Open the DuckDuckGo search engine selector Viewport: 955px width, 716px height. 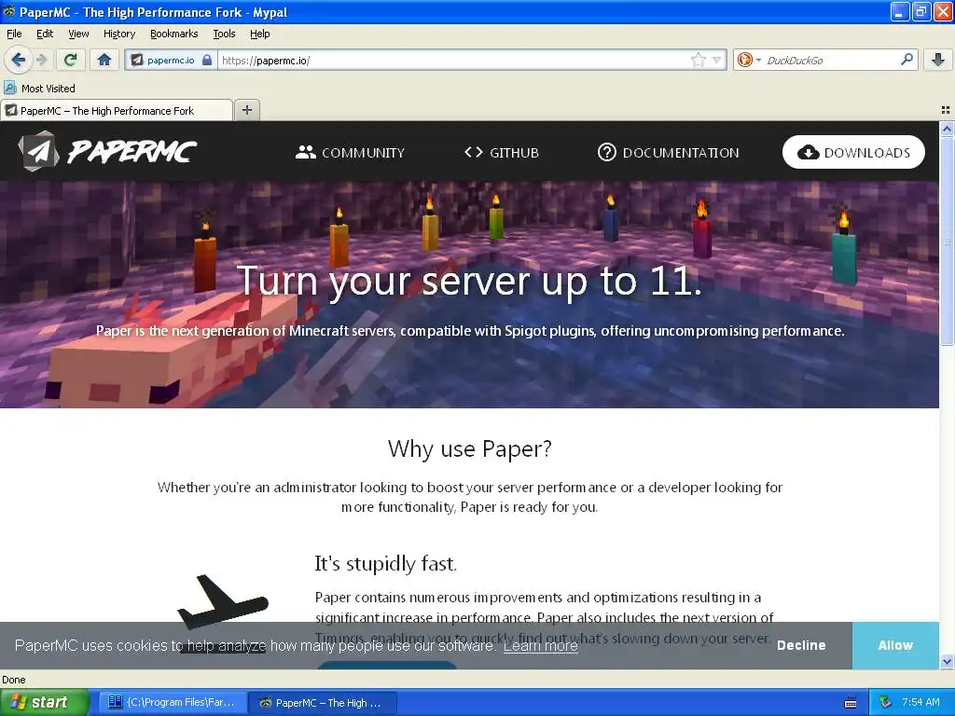coord(749,60)
